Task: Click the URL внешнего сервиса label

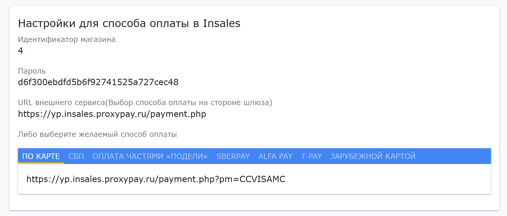Action: [x=145, y=102]
